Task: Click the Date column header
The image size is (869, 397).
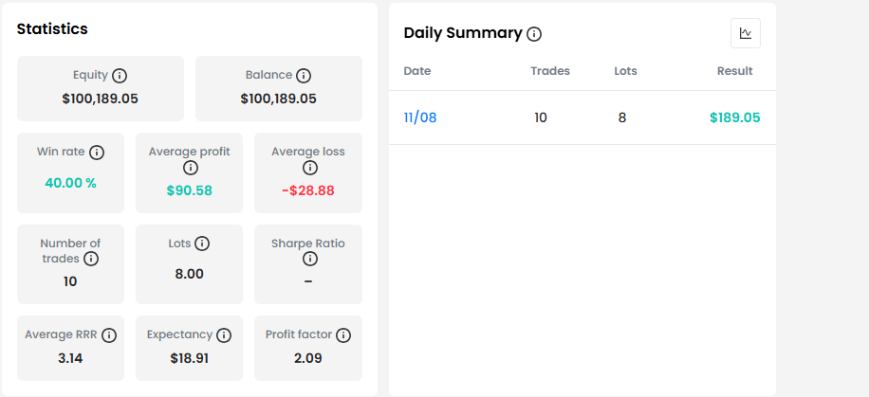Action: (417, 71)
